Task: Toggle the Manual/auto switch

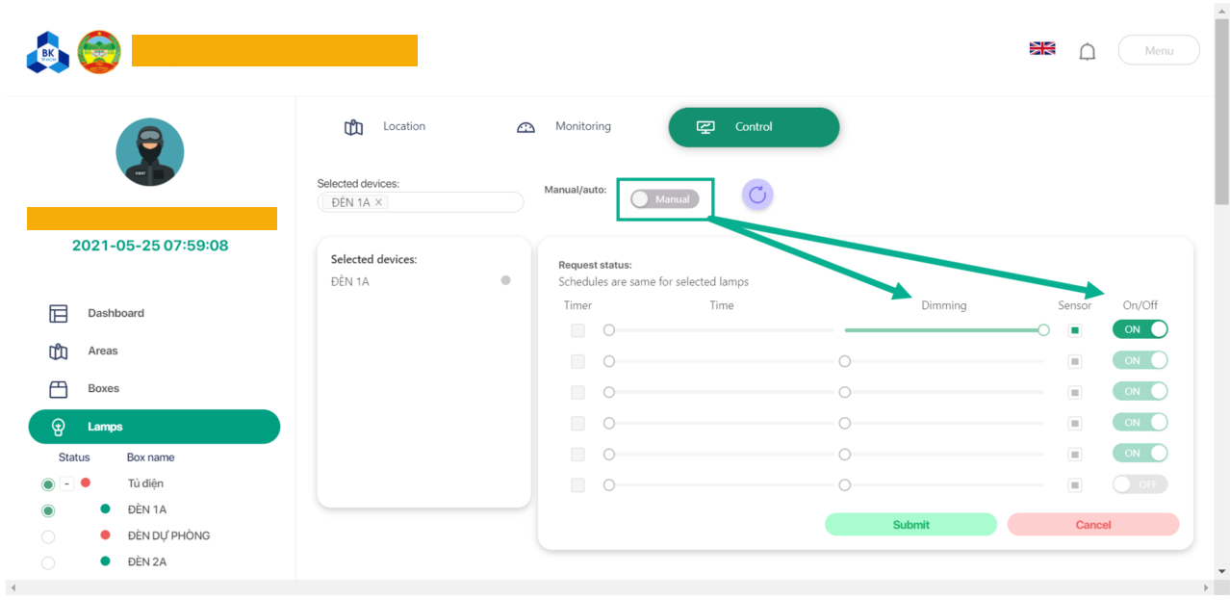Action: point(664,198)
